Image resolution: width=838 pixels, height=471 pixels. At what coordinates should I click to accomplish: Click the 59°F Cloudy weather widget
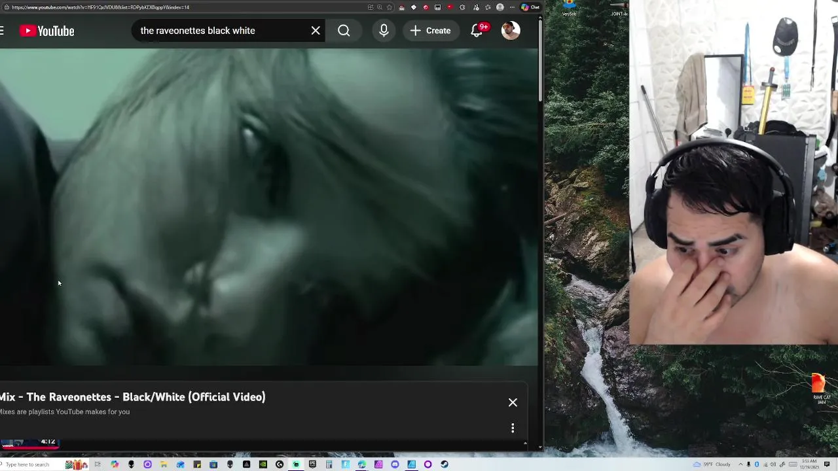click(x=712, y=464)
